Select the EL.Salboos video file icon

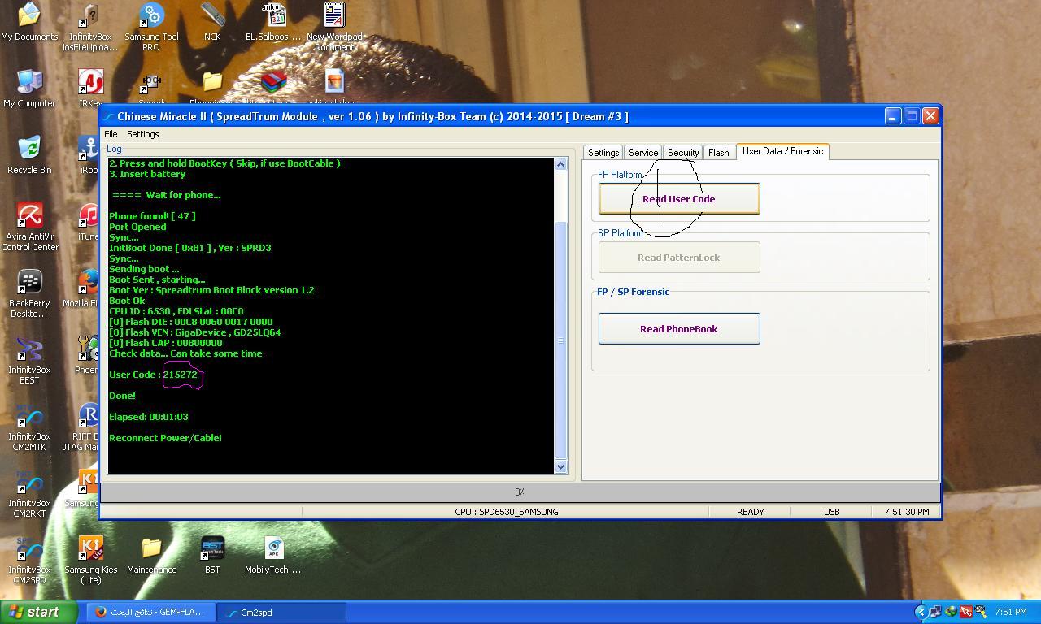click(273, 22)
